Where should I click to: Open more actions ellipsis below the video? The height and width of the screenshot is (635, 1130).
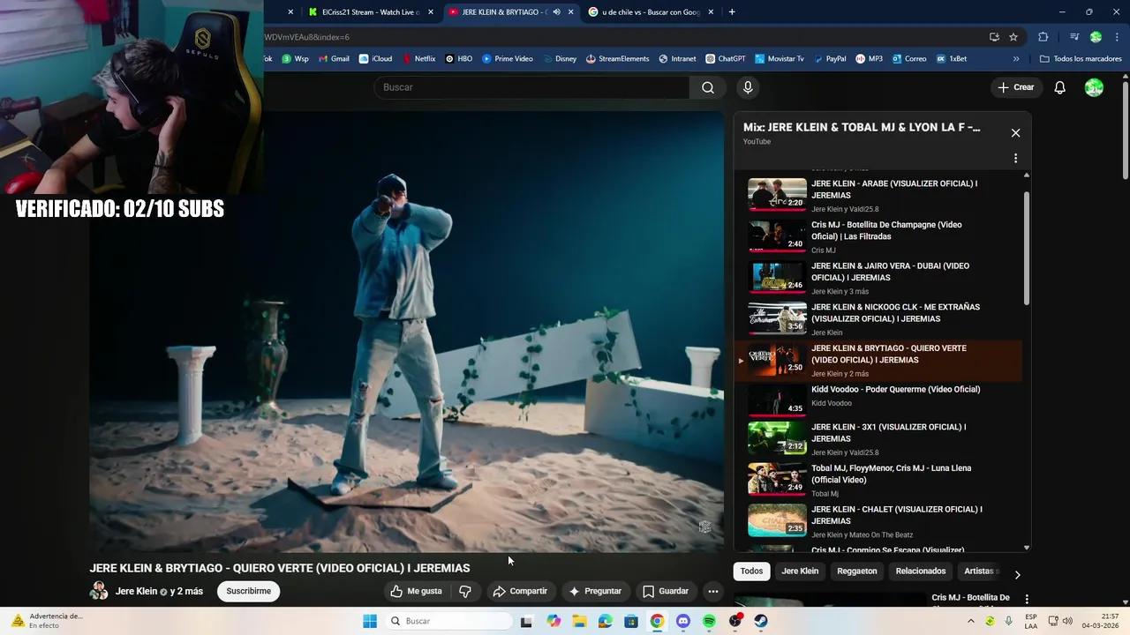pos(712,591)
